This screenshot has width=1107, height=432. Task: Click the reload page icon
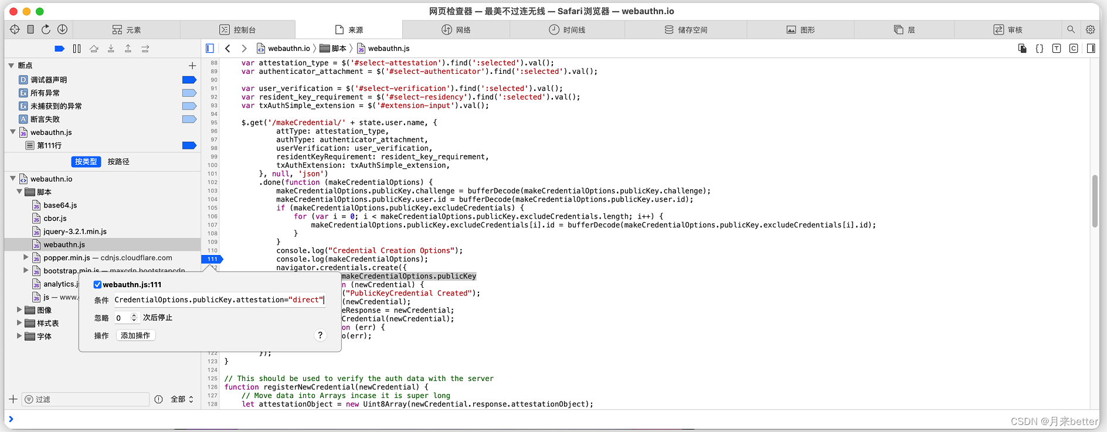[x=46, y=29]
